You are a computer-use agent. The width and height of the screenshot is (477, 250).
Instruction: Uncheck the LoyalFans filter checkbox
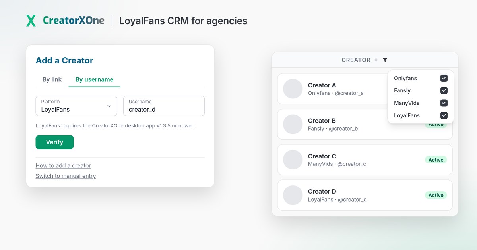(444, 115)
